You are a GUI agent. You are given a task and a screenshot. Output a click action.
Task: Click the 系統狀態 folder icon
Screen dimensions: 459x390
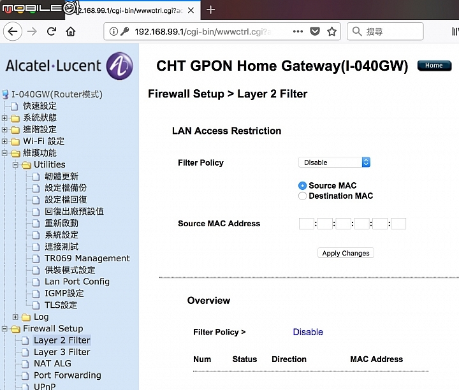point(15,118)
